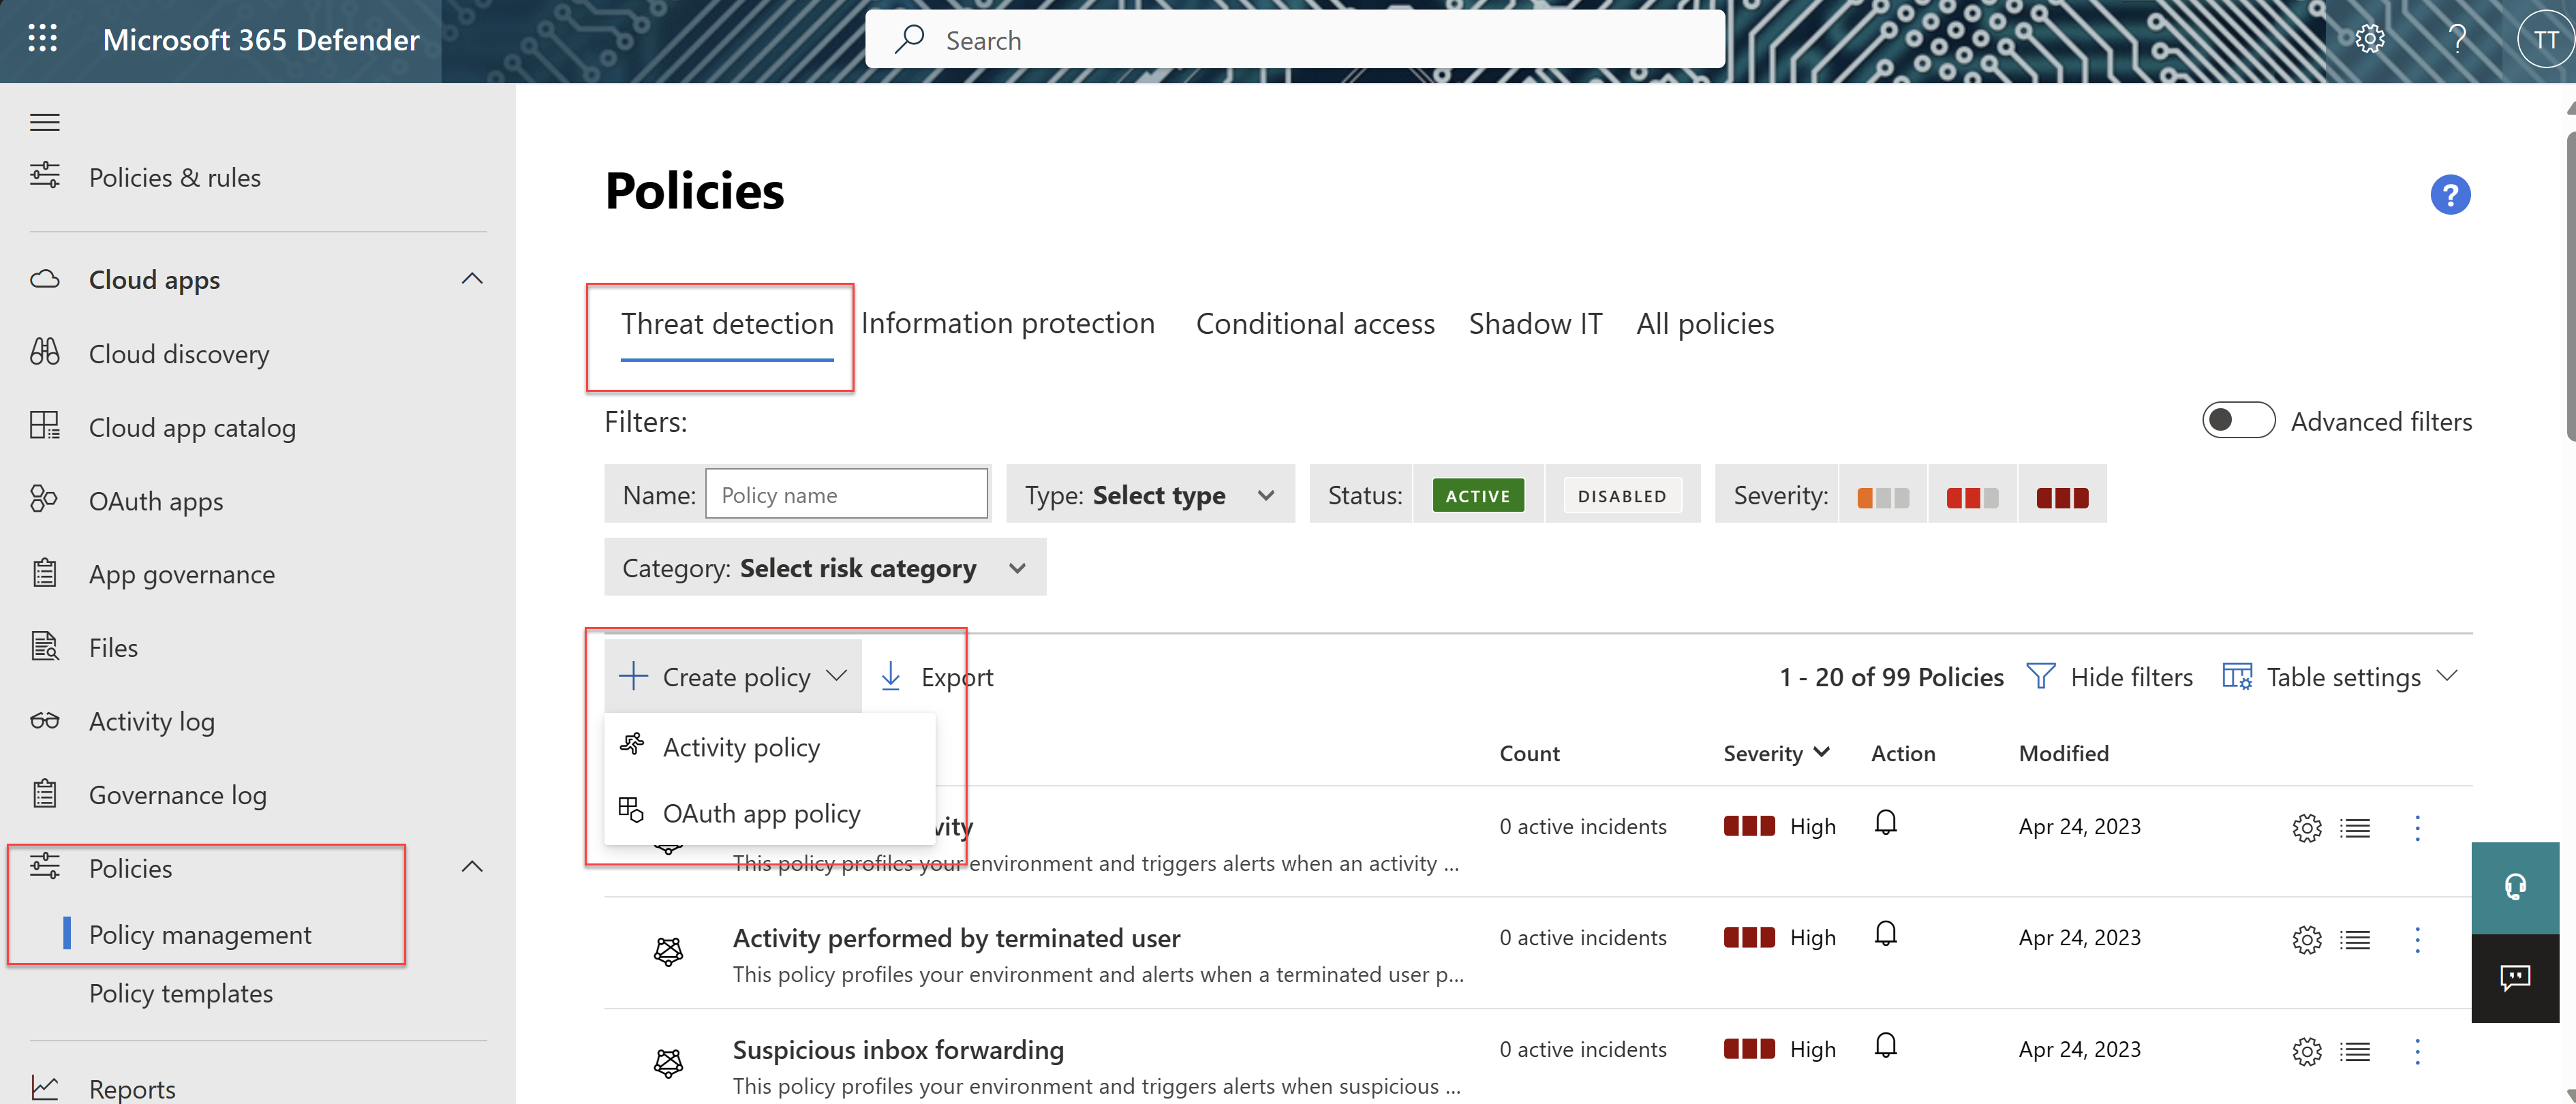Click the OAuth app policy icon in dropdown
Screen dimensions: 2576x1104
pyautogui.click(x=631, y=810)
